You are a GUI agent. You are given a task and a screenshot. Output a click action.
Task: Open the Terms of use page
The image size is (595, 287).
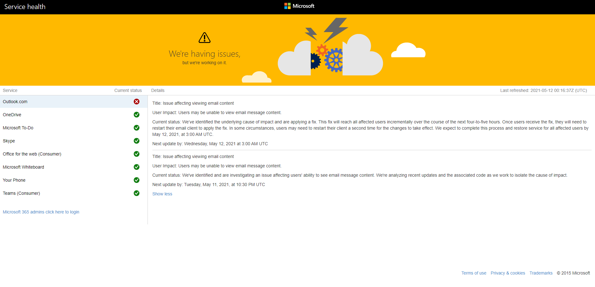473,273
